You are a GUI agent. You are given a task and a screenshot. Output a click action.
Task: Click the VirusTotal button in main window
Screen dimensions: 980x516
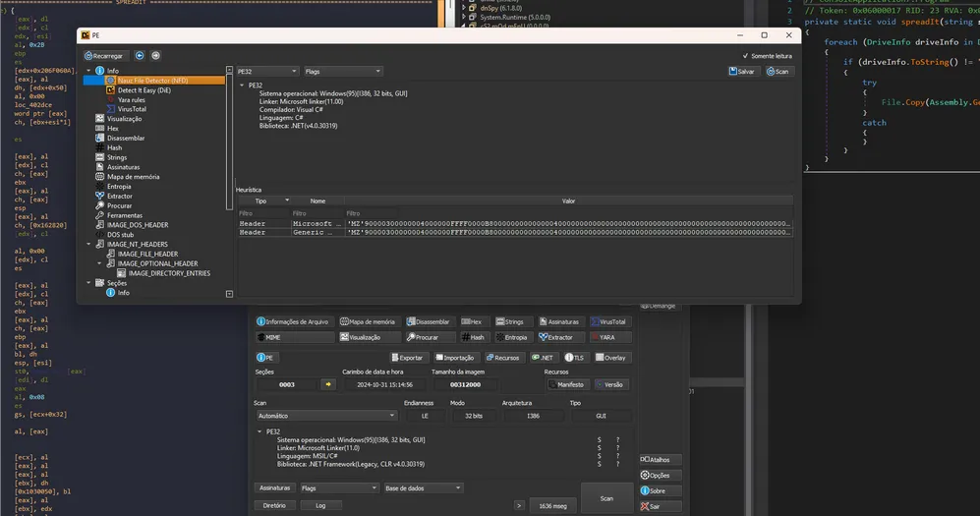coord(609,321)
